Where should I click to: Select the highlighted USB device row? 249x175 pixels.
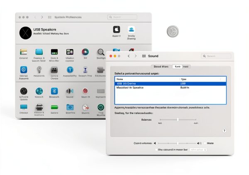(171, 84)
